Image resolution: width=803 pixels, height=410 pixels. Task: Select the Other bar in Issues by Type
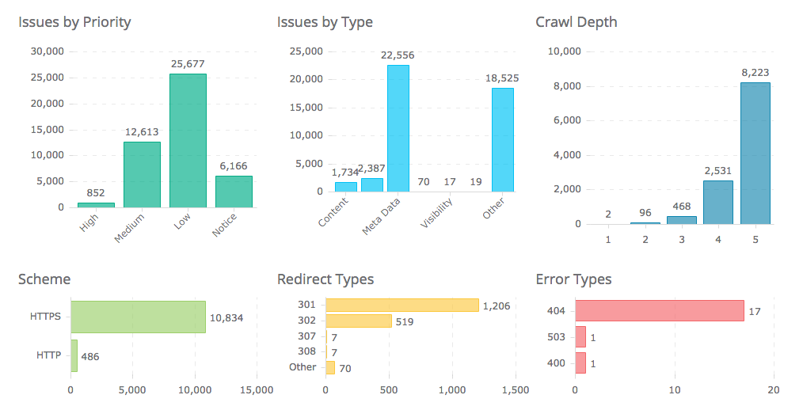tap(502, 139)
